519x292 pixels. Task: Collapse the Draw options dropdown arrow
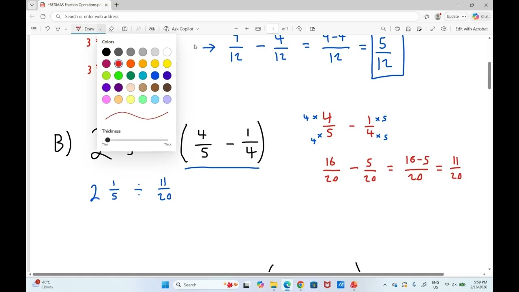click(x=100, y=29)
